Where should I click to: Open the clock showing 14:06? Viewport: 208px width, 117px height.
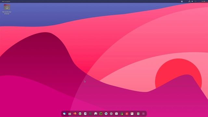tap(203, 1)
